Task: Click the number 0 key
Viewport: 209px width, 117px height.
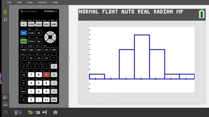Action: pyautogui.click(x=31, y=100)
